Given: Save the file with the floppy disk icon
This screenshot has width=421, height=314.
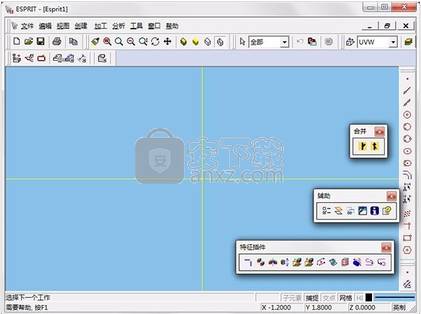Looking at the screenshot, I should (41, 42).
